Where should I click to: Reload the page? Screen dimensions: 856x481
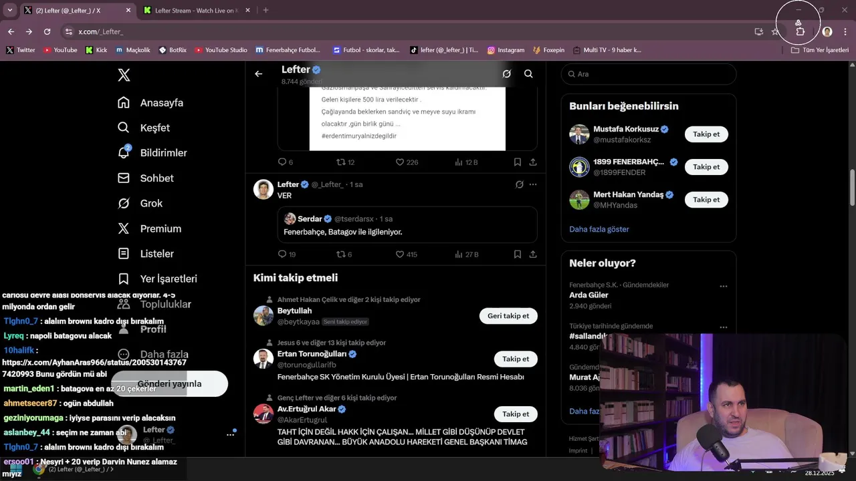pyautogui.click(x=47, y=31)
